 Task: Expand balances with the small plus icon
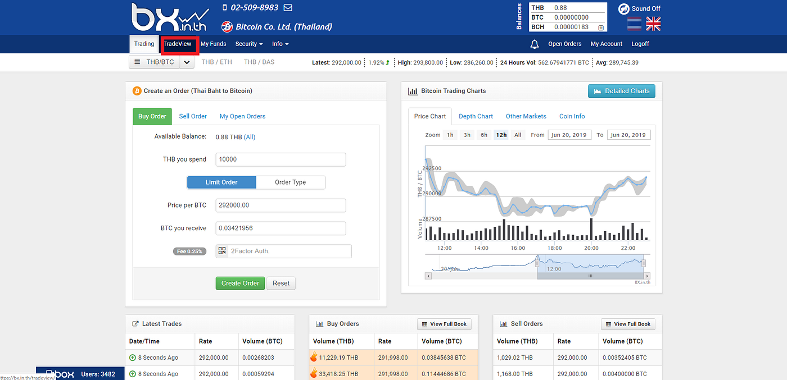601,28
